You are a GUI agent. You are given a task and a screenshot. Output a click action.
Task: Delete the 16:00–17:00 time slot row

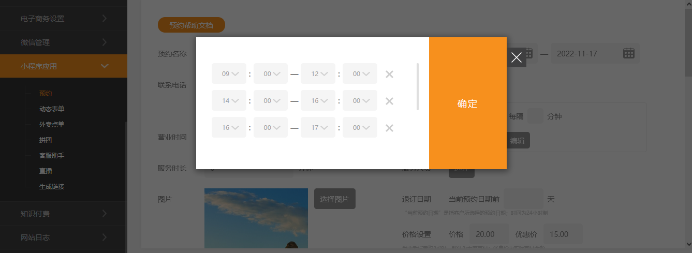tap(390, 128)
